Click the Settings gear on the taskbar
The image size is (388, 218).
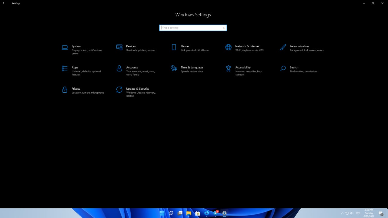pos(224,213)
